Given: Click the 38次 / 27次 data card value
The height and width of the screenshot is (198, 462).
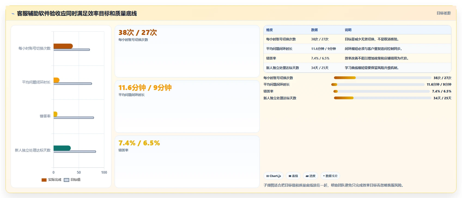Looking at the screenshot, I should pos(138,33).
